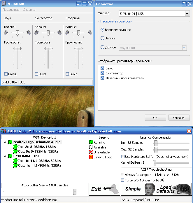Click the In: 32 Samples latency slider

(x=156, y=143)
